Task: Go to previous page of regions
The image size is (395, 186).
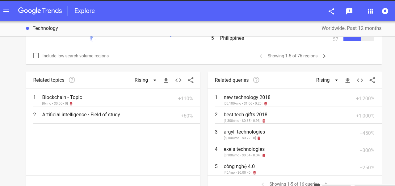Action: (261, 56)
